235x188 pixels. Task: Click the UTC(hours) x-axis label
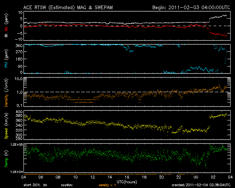point(127,181)
